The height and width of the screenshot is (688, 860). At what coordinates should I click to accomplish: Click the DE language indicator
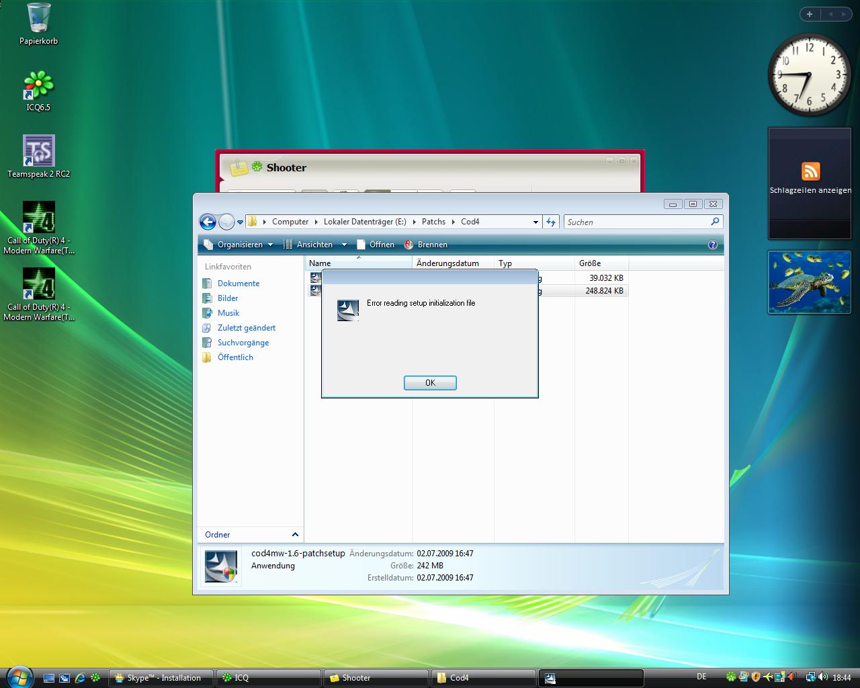pyautogui.click(x=701, y=677)
